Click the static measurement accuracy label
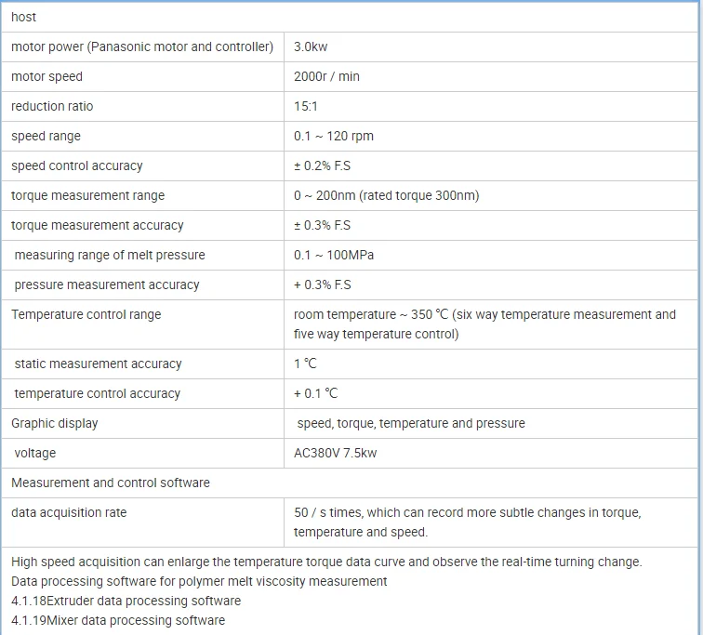703x635 pixels. tap(98, 364)
